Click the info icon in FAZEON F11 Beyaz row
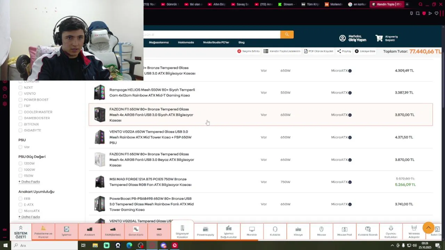 pos(350,160)
